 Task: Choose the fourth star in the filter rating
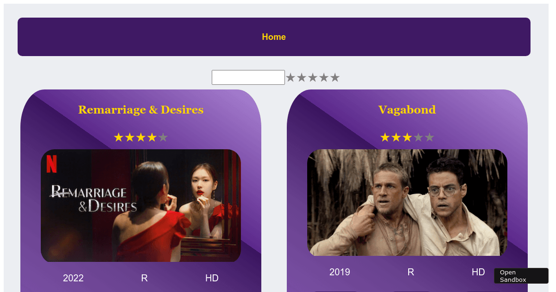324,78
